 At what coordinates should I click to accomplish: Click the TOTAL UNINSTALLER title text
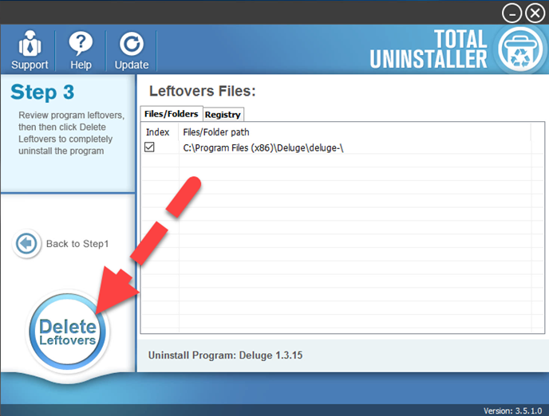click(429, 49)
